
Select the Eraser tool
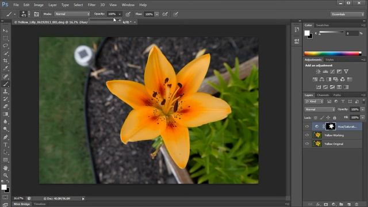coord(5,106)
